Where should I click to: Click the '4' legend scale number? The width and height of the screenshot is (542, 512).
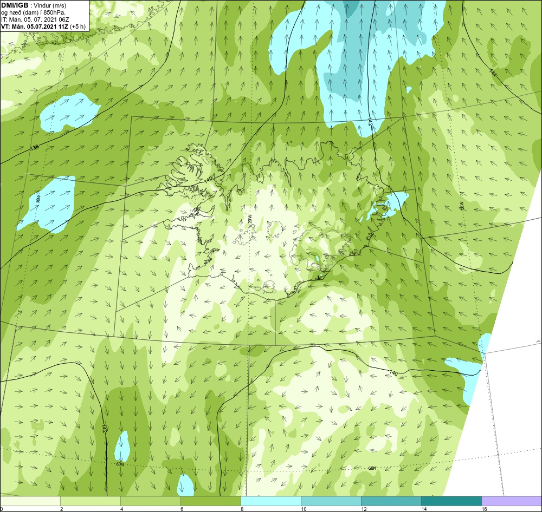tap(121, 509)
